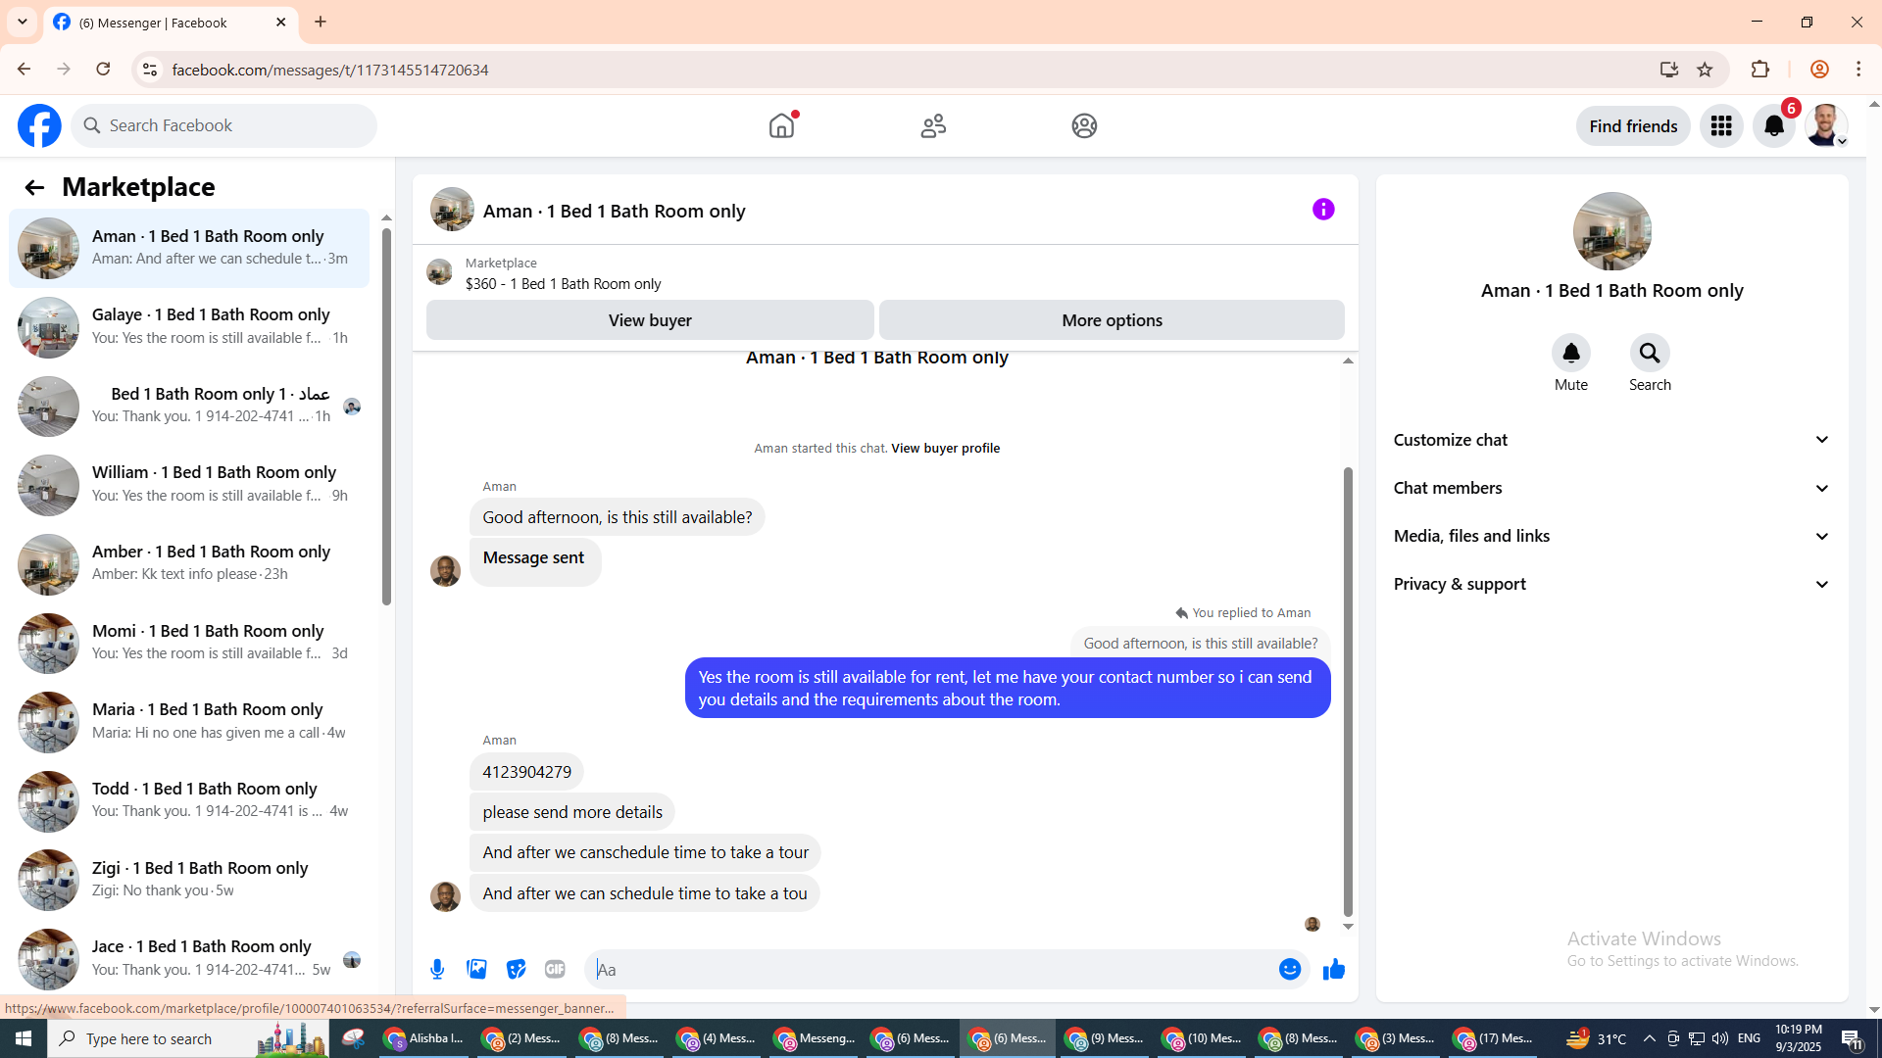Screen dimensions: 1882x1058
Task: Click the browser address bar URL
Action: coord(330,70)
